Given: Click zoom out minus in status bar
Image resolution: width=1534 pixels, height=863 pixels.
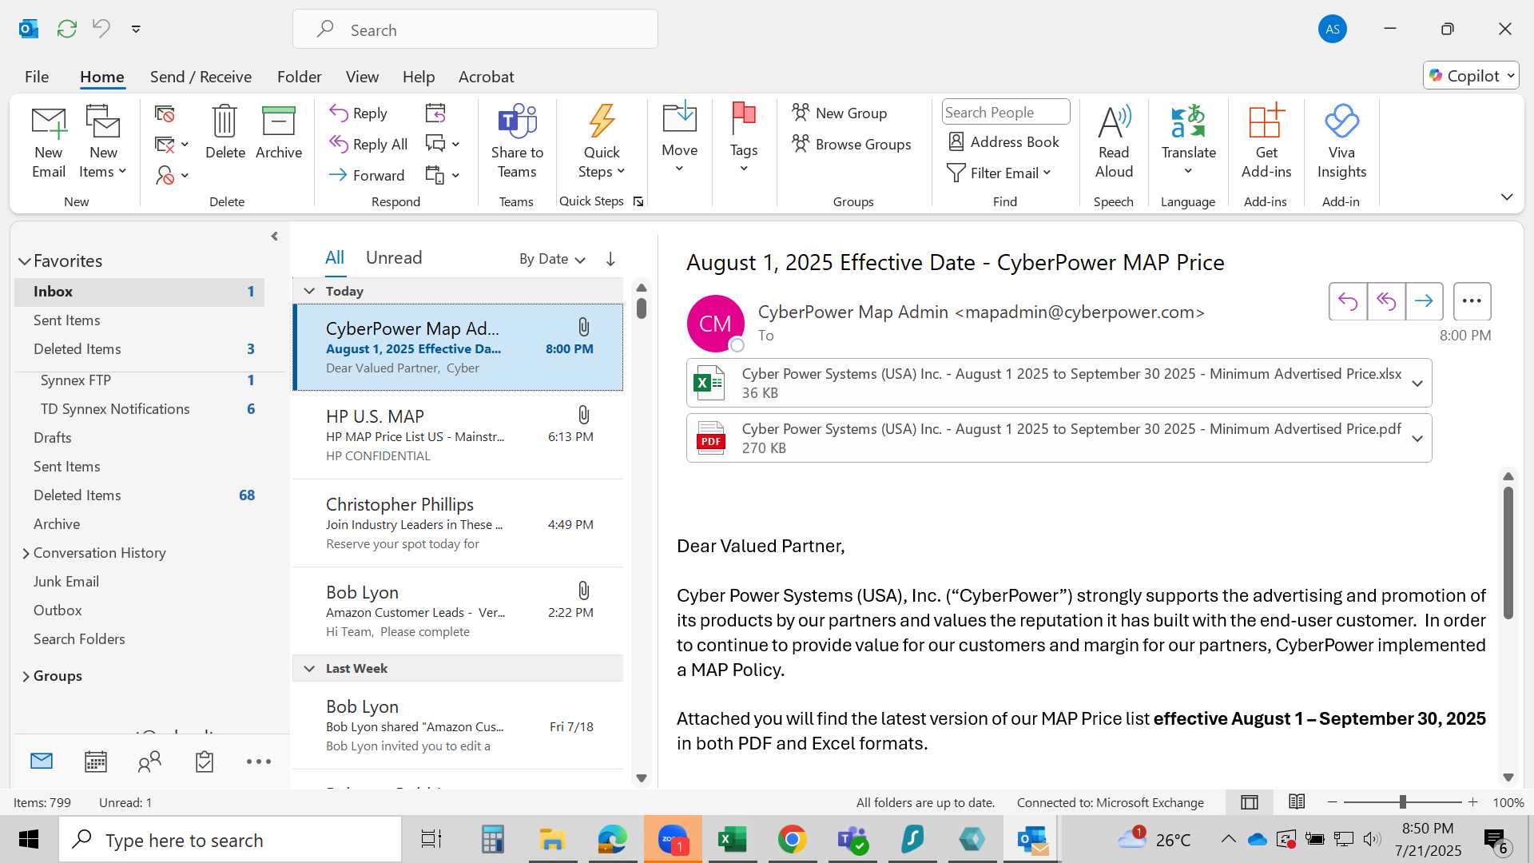Looking at the screenshot, I should [x=1332, y=802].
